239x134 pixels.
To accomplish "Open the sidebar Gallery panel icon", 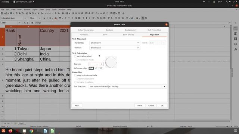I will (236, 39).
